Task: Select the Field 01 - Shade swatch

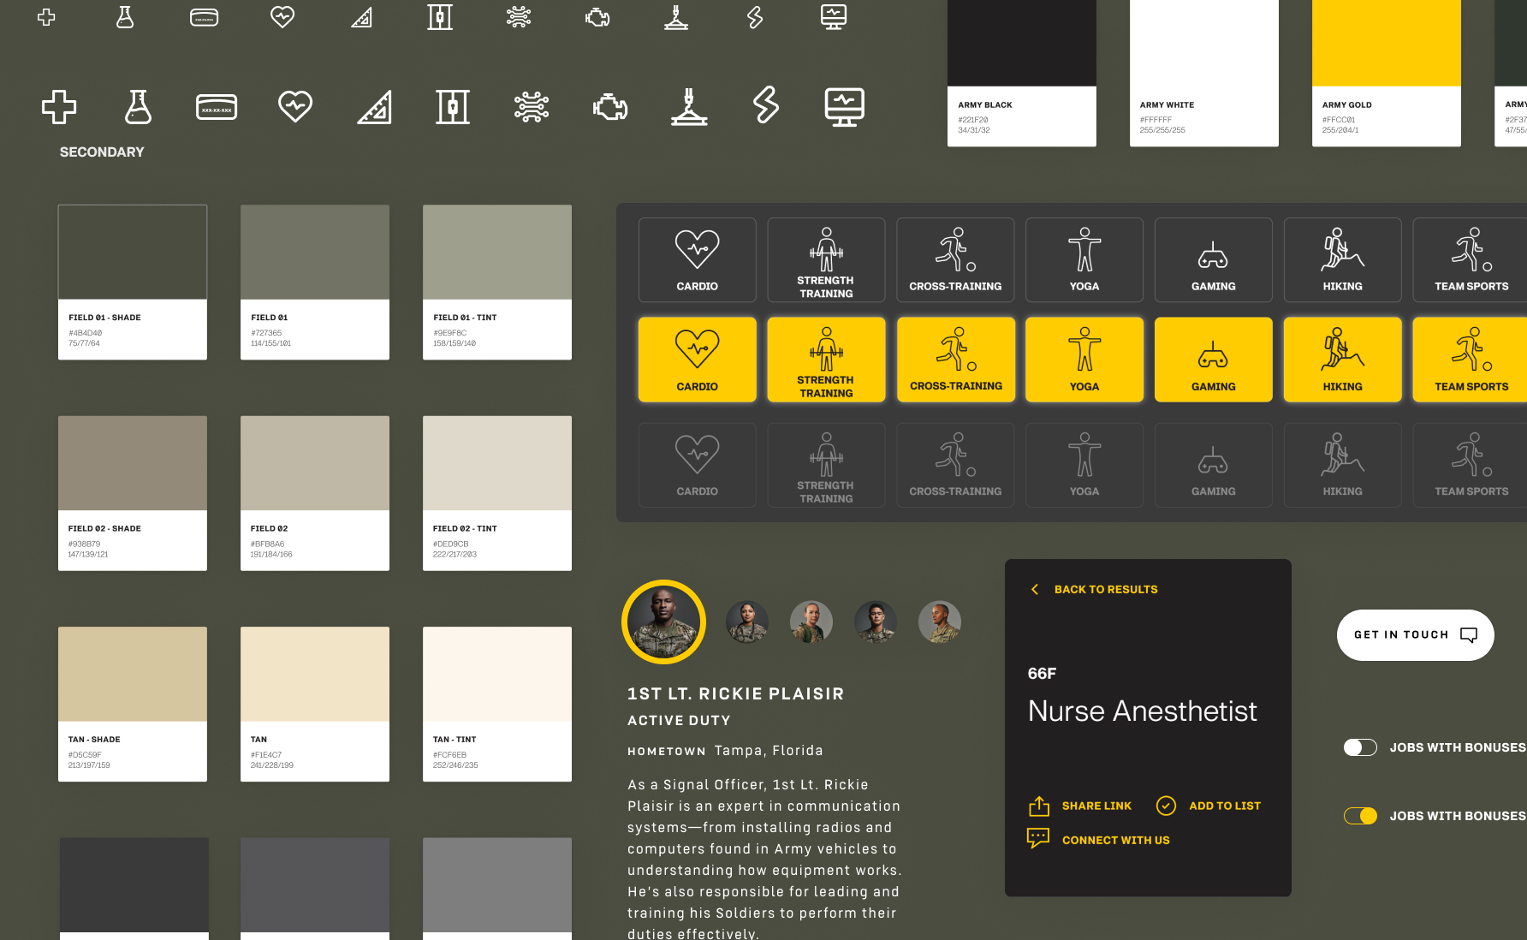Action: pyautogui.click(x=133, y=282)
